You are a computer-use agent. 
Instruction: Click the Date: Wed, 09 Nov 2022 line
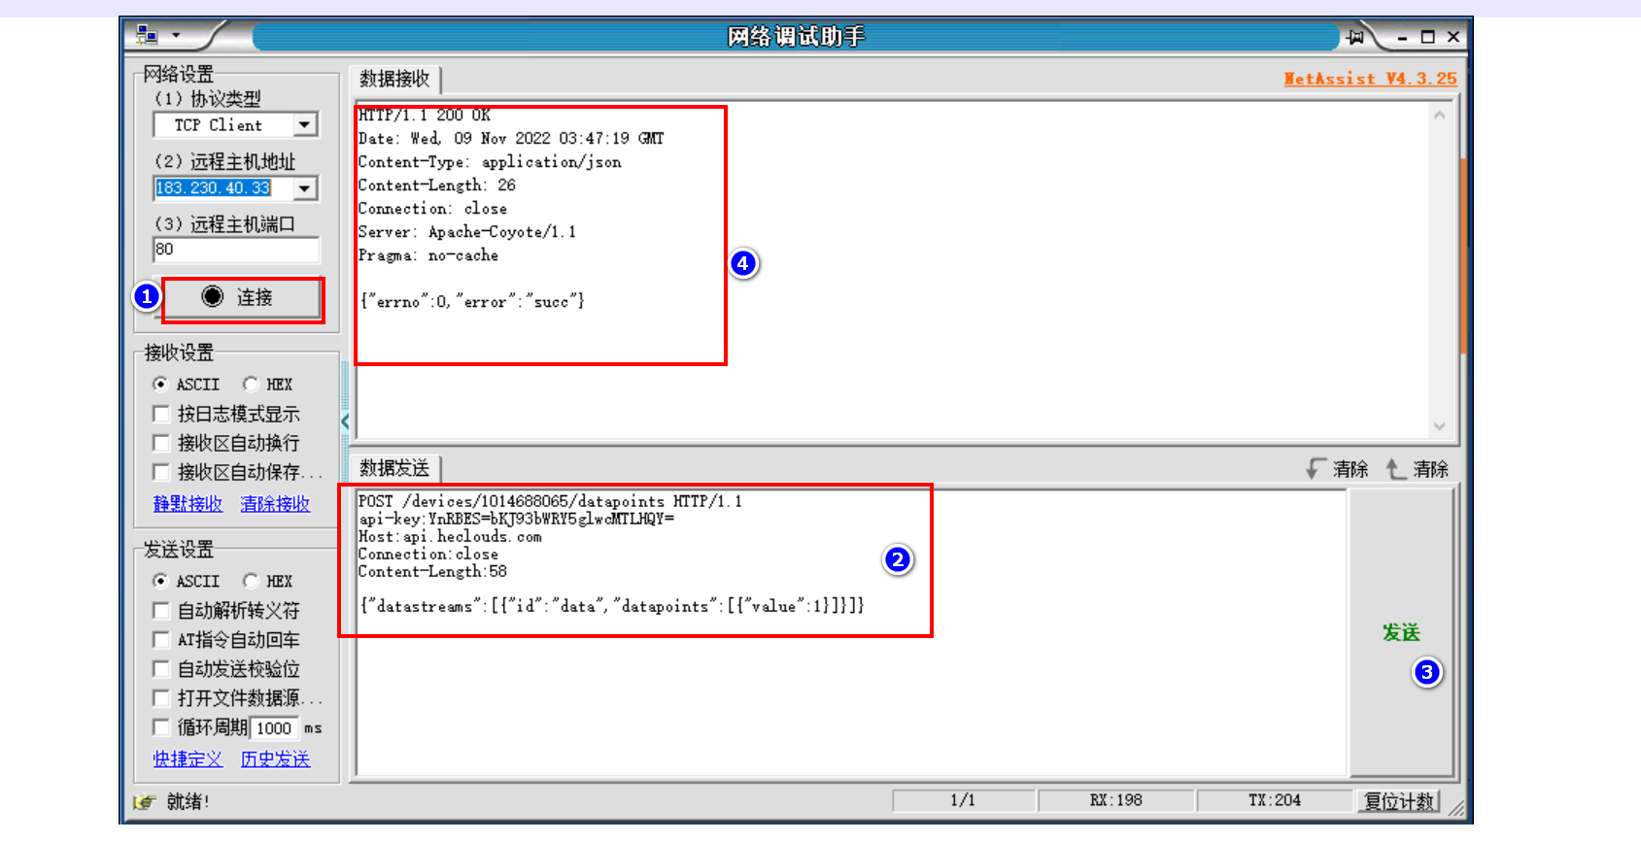(511, 139)
